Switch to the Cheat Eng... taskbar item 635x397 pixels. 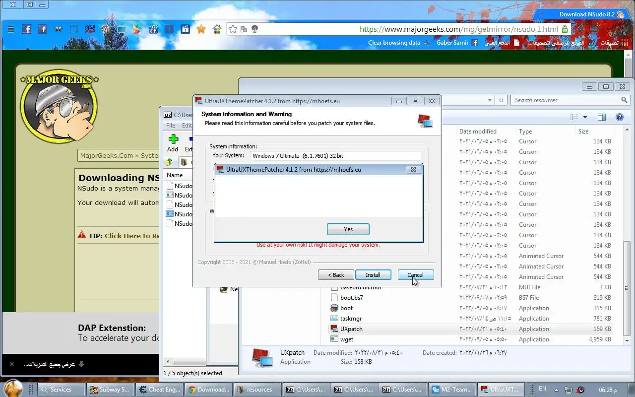click(160, 390)
